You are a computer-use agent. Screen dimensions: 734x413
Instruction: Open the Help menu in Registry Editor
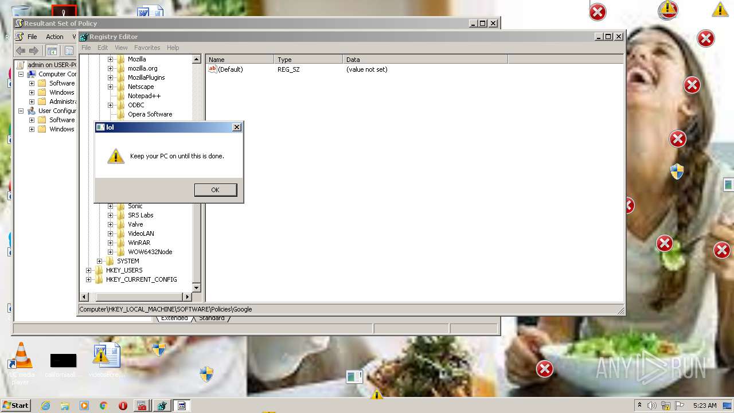point(173,48)
